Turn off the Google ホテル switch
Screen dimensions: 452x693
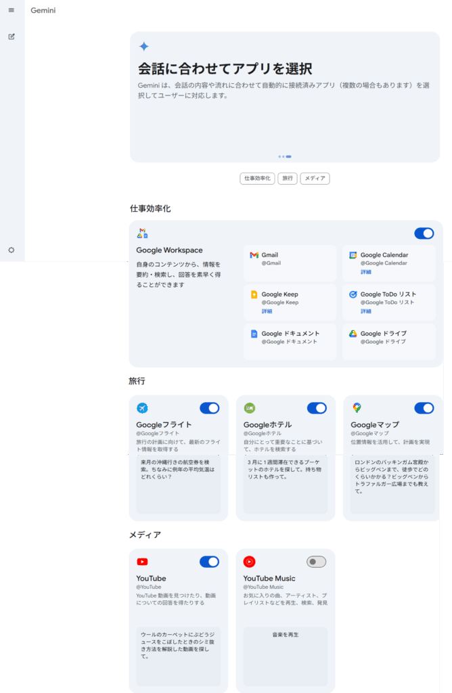317,408
